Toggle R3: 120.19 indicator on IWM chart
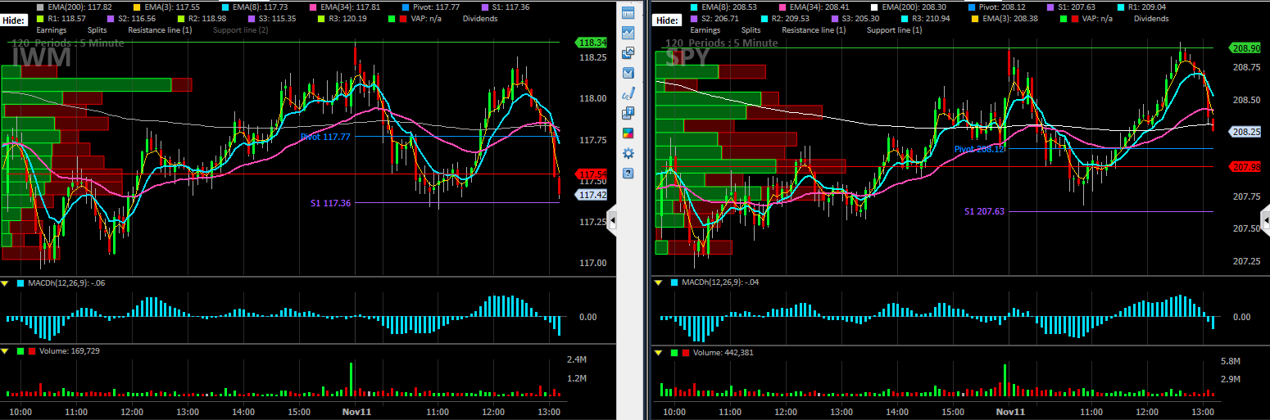 pos(343,18)
